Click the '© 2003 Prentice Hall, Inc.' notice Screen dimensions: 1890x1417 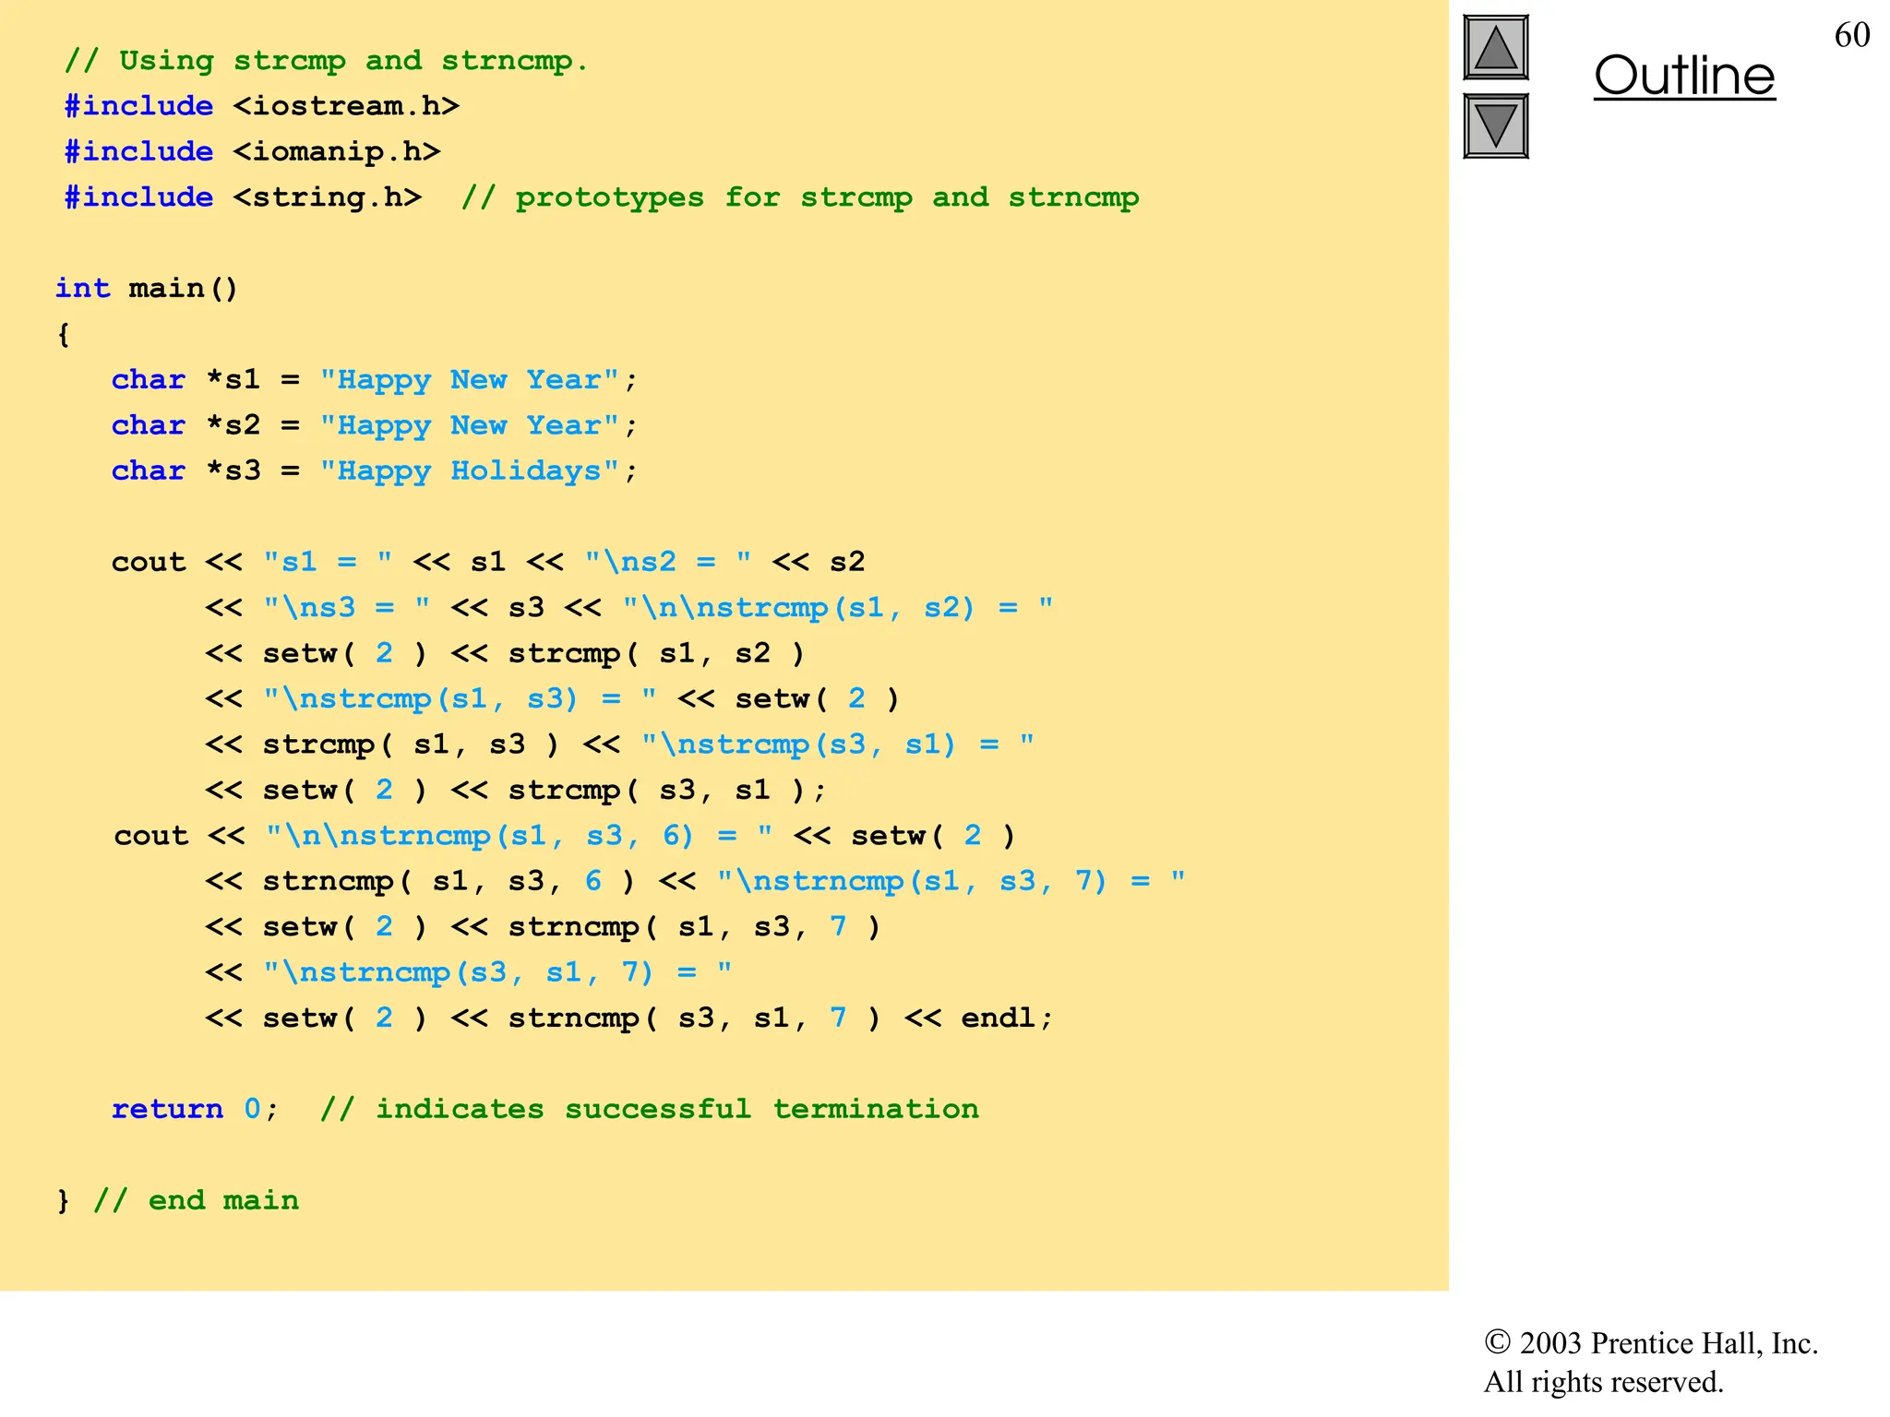[1651, 1342]
